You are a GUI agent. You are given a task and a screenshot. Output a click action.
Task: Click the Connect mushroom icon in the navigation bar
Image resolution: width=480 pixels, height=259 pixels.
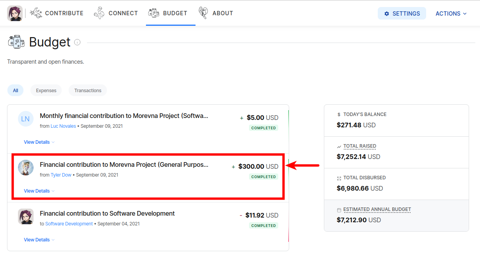pyautogui.click(x=100, y=13)
